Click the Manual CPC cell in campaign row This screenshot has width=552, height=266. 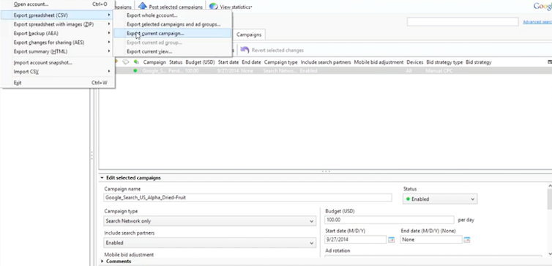(x=439, y=71)
